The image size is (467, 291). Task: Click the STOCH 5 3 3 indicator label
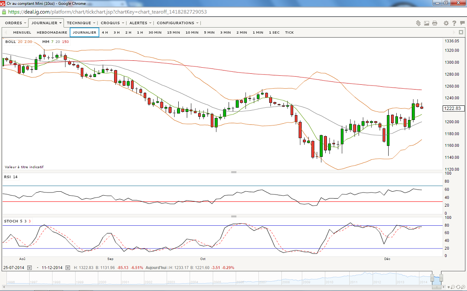17,221
